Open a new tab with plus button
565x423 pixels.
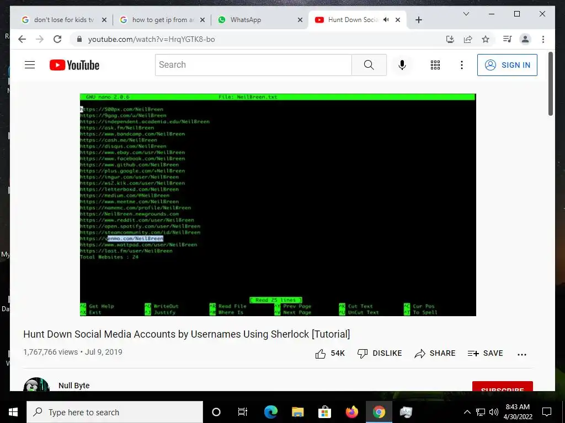419,20
